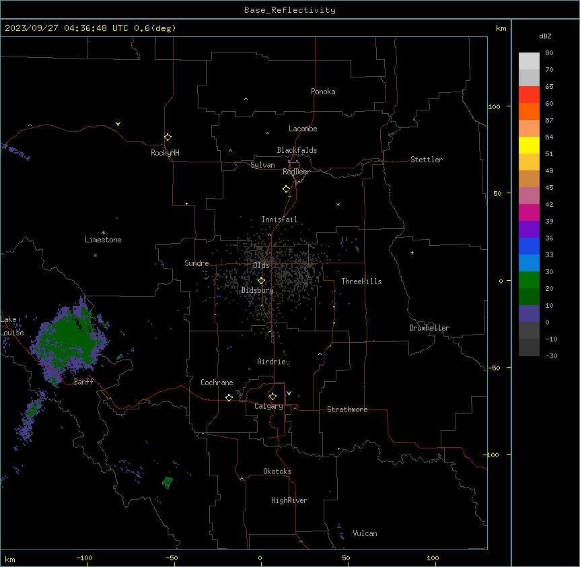Click the 80 dBZ light gray swatch
580x567 pixels.
pyautogui.click(x=529, y=61)
